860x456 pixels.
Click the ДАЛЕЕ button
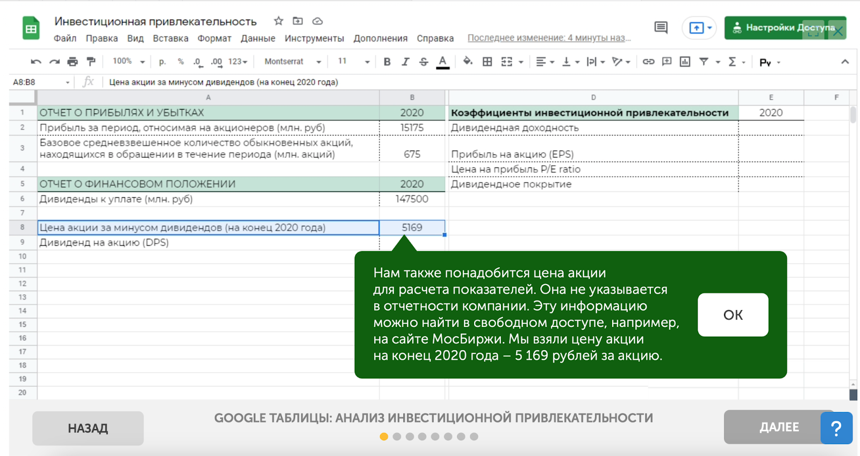click(779, 427)
